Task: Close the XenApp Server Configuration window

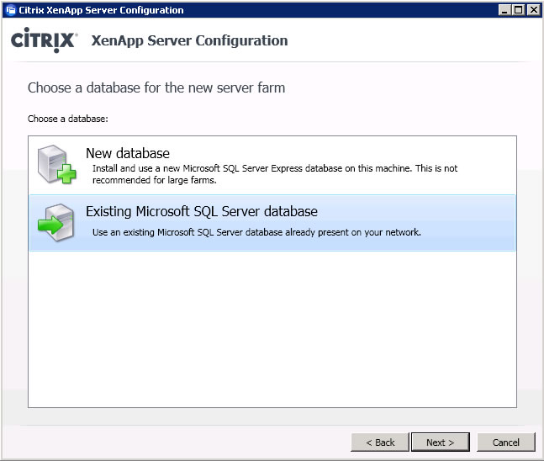Action: [533, 10]
